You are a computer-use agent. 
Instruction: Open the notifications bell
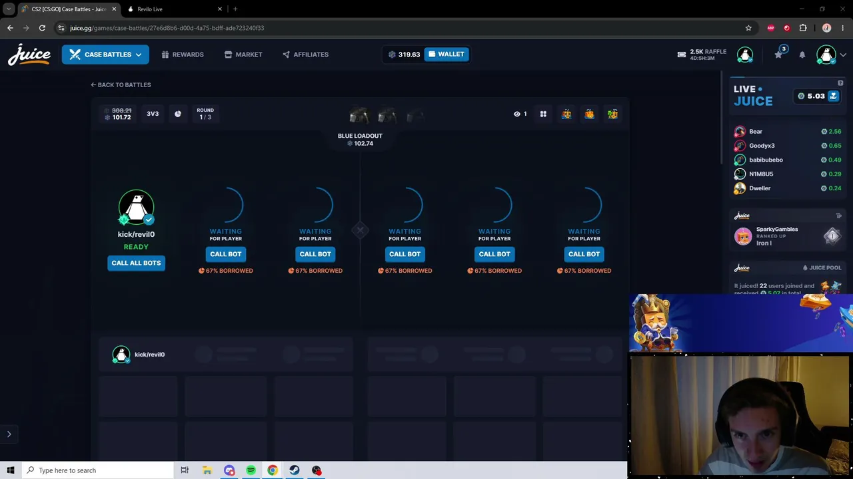(x=802, y=55)
